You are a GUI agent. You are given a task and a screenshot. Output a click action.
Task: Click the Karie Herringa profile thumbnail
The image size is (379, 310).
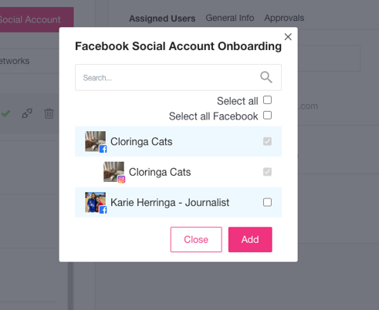pyautogui.click(x=95, y=202)
